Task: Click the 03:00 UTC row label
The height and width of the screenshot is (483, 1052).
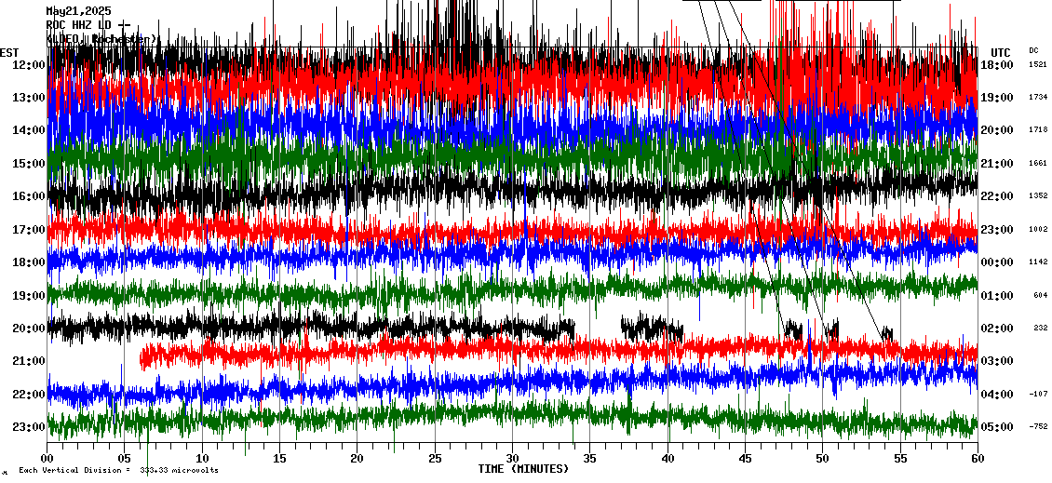Action: point(997,361)
